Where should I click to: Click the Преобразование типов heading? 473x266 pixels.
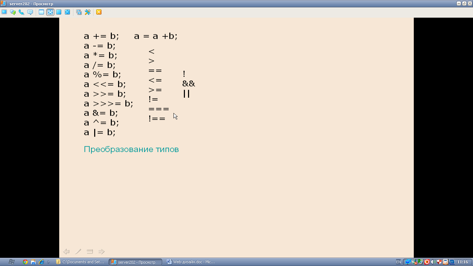(x=131, y=149)
